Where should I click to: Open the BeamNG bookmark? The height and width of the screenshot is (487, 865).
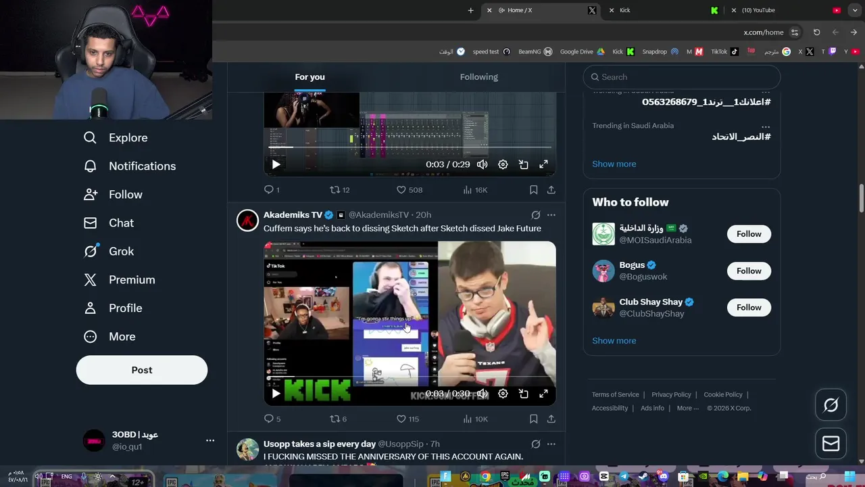pyautogui.click(x=535, y=51)
